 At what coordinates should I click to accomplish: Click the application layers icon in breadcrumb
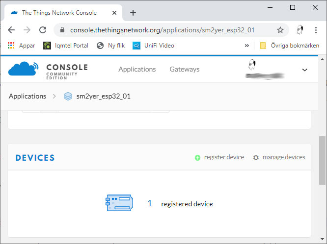(68, 96)
